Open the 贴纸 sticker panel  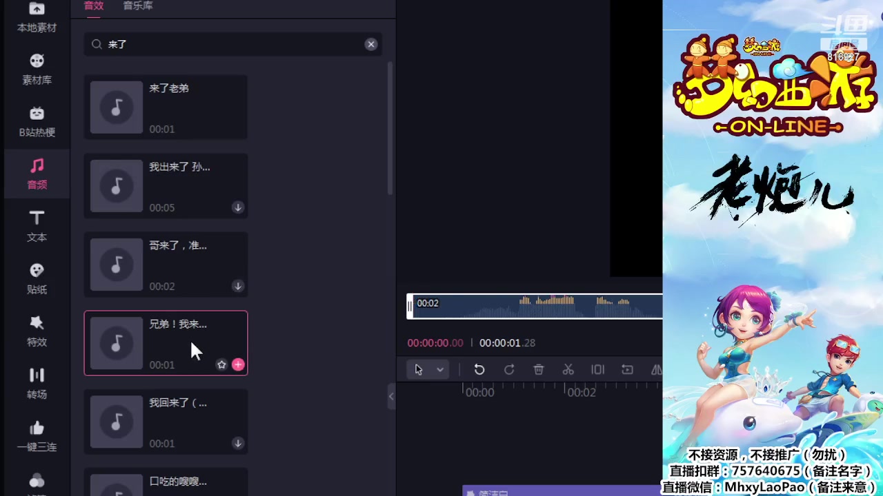(37, 279)
